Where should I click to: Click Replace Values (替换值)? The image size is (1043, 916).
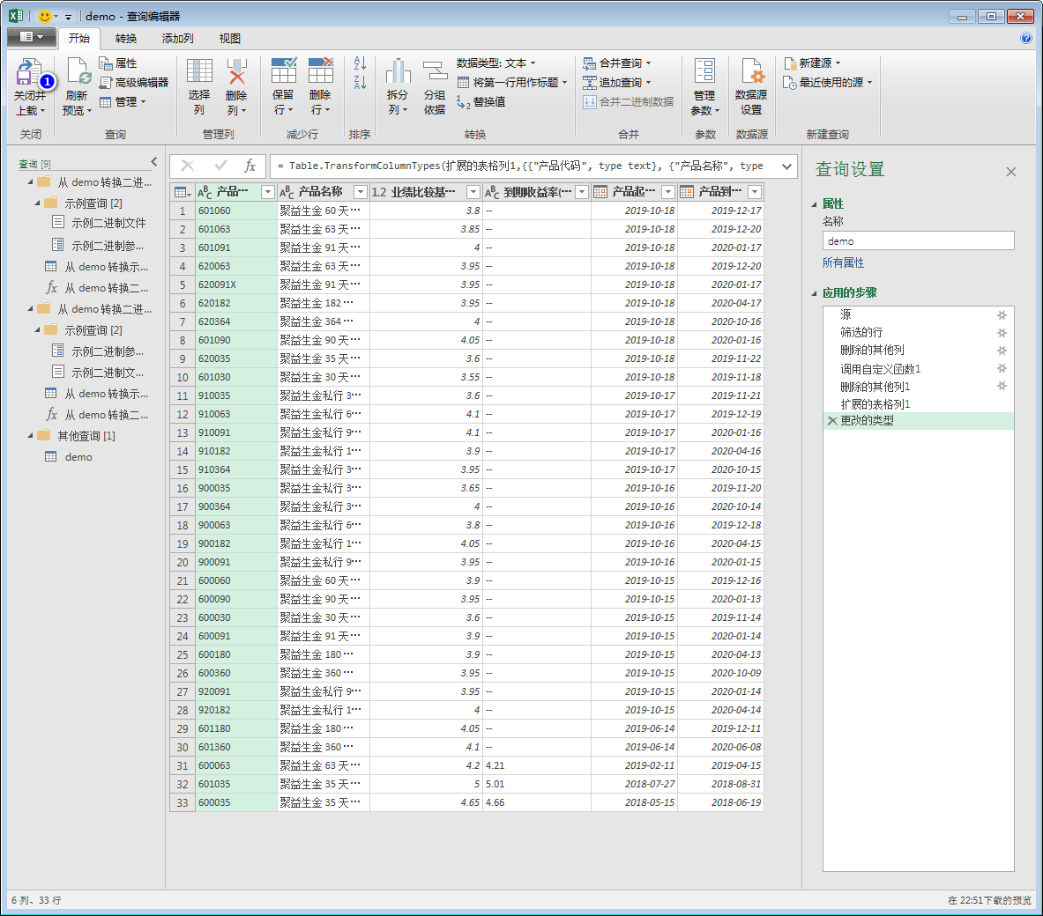481,101
